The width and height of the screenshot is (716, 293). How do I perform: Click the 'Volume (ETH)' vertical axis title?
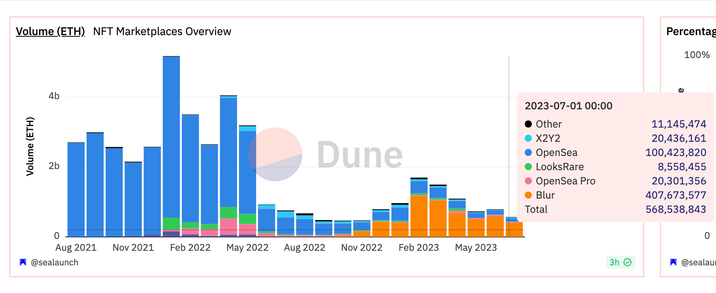30,146
